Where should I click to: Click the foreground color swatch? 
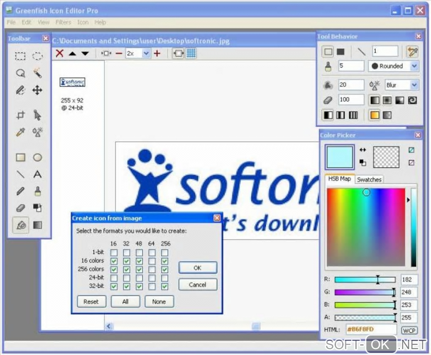coord(339,157)
